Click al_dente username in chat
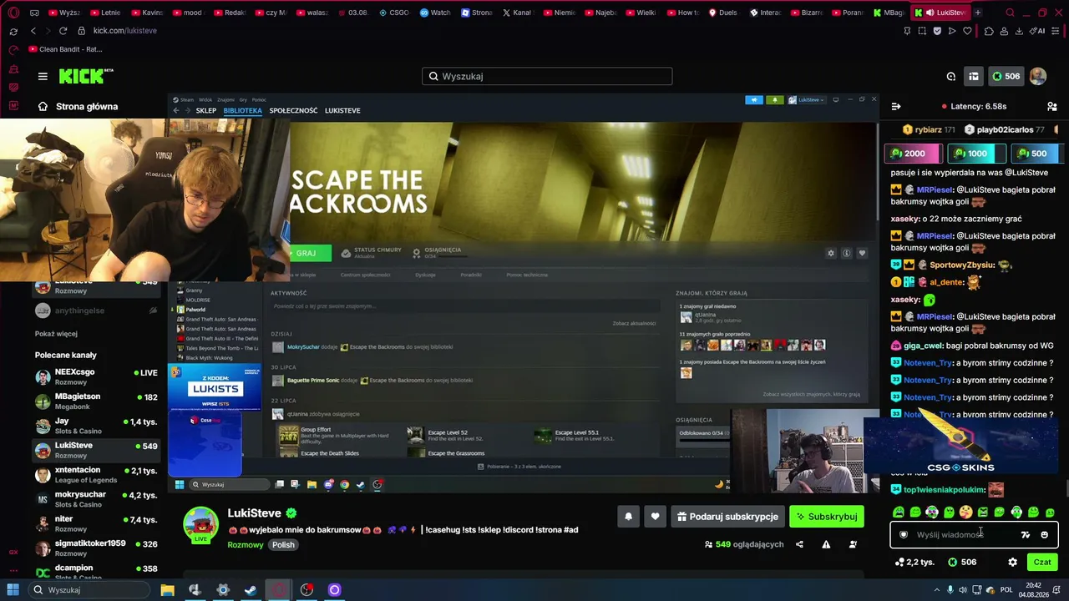The image size is (1069, 601). 946,282
